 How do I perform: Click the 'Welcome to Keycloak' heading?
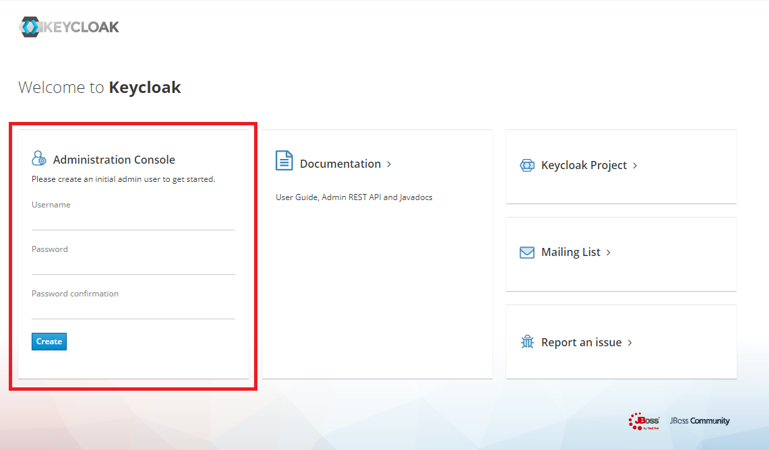pyautogui.click(x=100, y=88)
